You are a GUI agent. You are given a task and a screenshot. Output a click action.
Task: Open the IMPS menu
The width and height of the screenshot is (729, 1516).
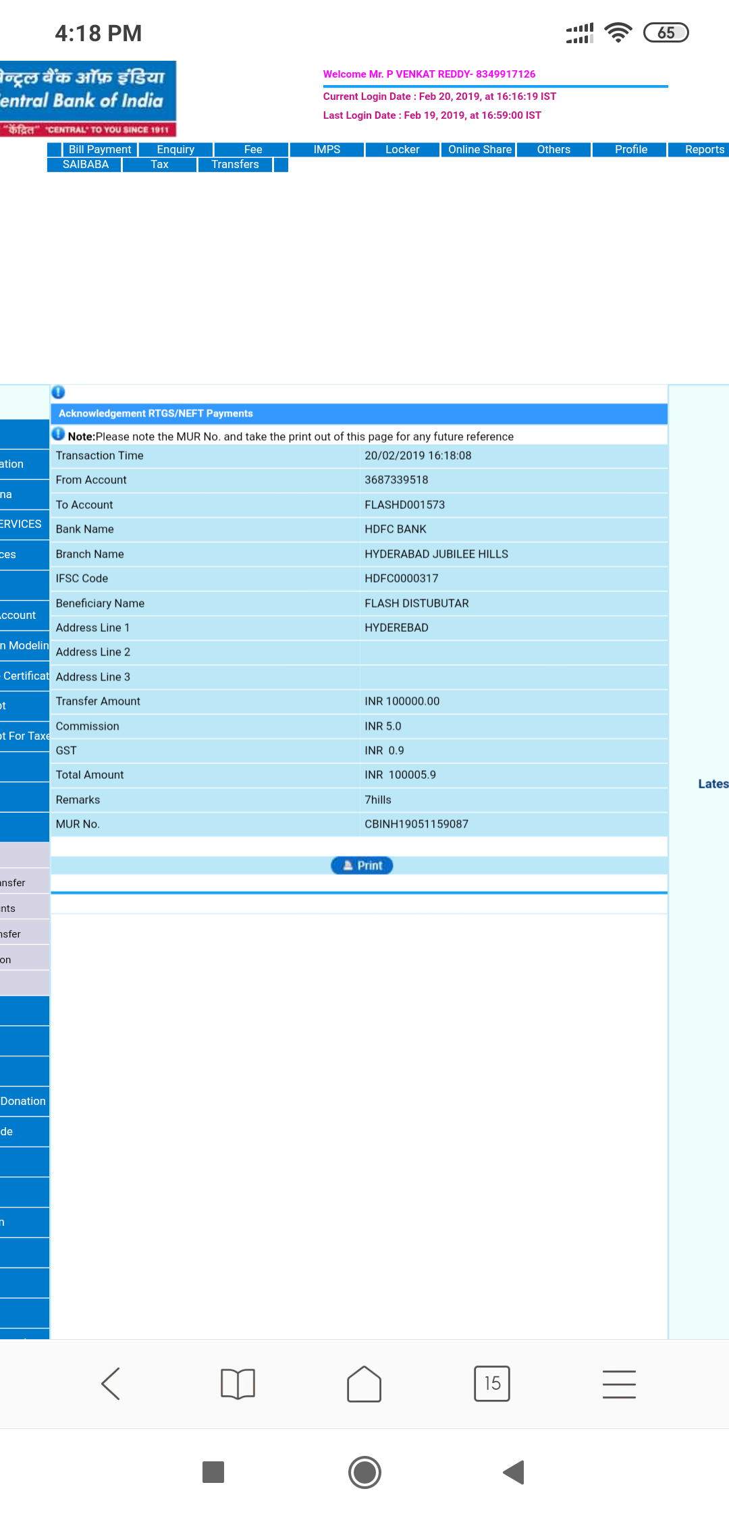coord(327,149)
